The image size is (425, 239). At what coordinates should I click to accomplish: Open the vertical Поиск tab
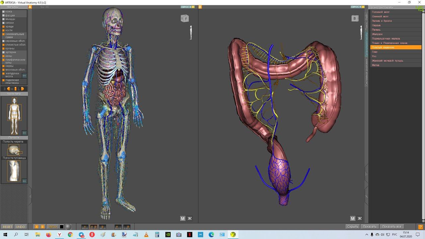pyautogui.click(x=367, y=26)
